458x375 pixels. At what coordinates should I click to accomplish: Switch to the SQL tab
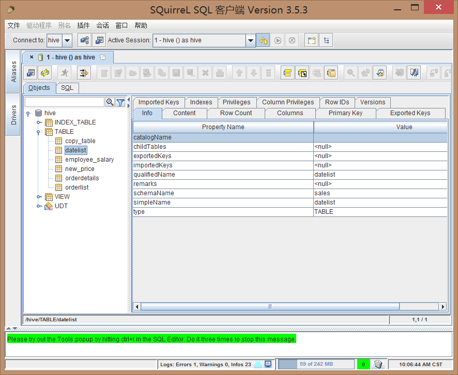[x=67, y=88]
